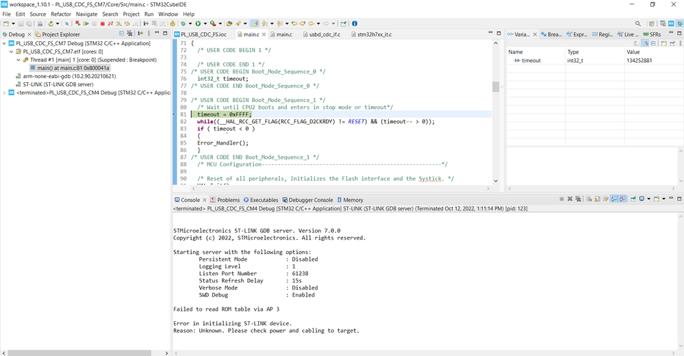Image resolution: width=684 pixels, height=356 pixels.
Task: Toggle Skip All Breakpoints in toolbar
Action: pyautogui.click(x=66, y=23)
